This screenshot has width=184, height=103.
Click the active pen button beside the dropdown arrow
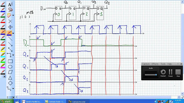tap(9, 33)
